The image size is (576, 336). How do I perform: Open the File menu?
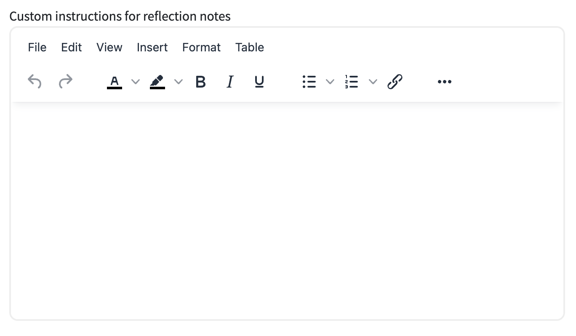pyautogui.click(x=37, y=47)
